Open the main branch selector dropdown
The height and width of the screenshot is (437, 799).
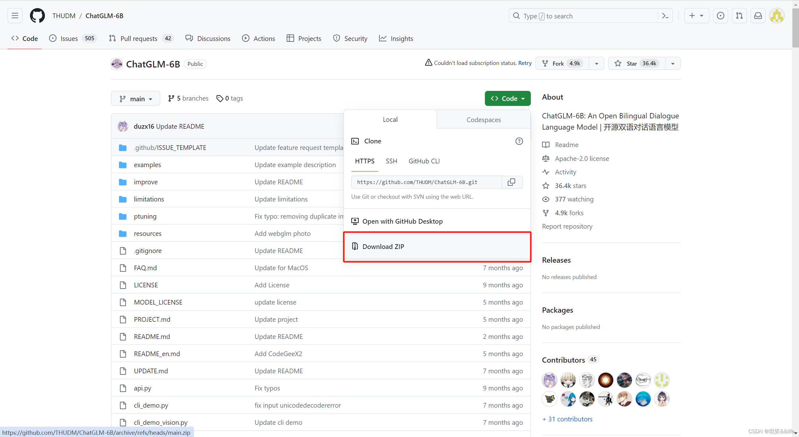tap(136, 98)
